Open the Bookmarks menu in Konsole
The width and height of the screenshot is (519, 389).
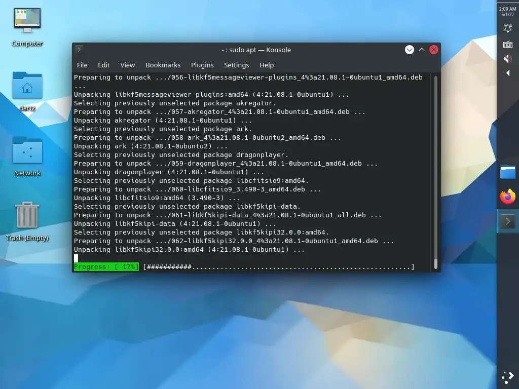click(163, 65)
